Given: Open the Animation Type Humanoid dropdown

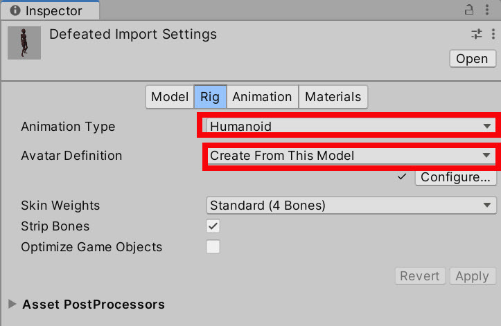Looking at the screenshot, I should [x=351, y=126].
